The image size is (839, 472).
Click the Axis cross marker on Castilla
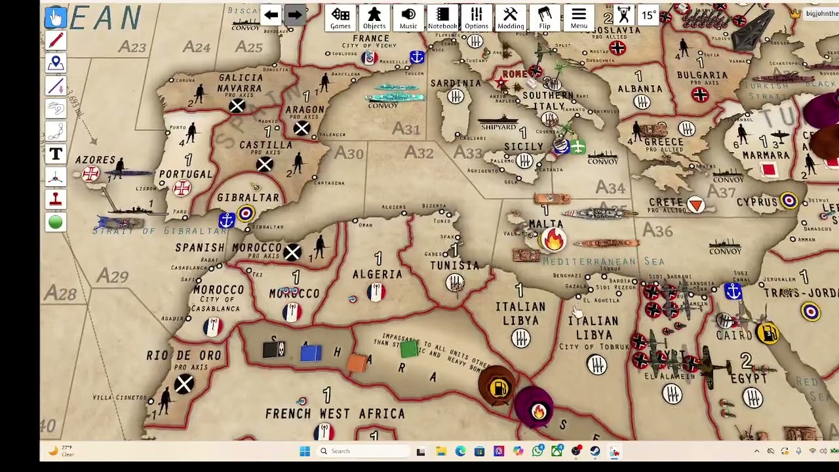click(265, 165)
